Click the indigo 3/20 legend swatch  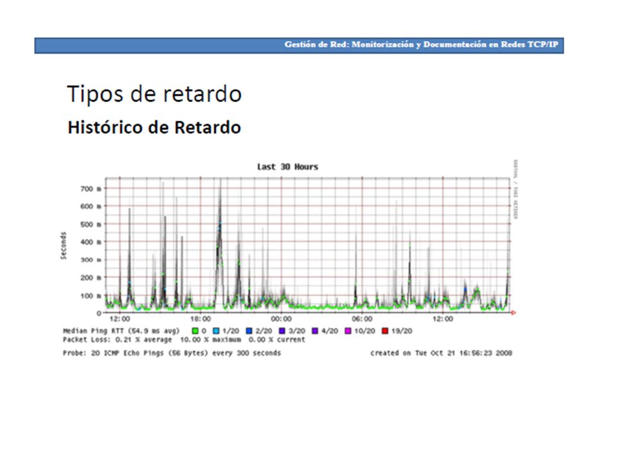[282, 331]
